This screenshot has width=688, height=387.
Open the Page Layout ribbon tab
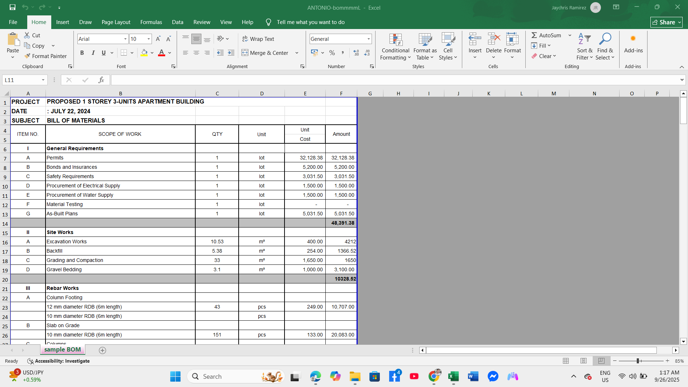[116, 22]
